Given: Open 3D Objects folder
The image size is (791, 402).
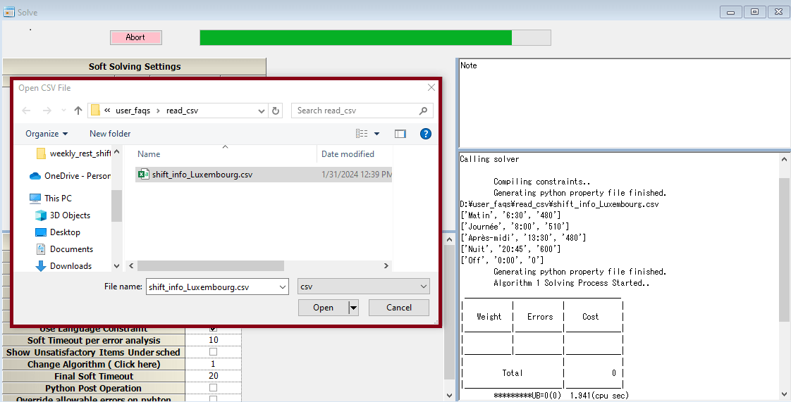Looking at the screenshot, I should [63, 215].
